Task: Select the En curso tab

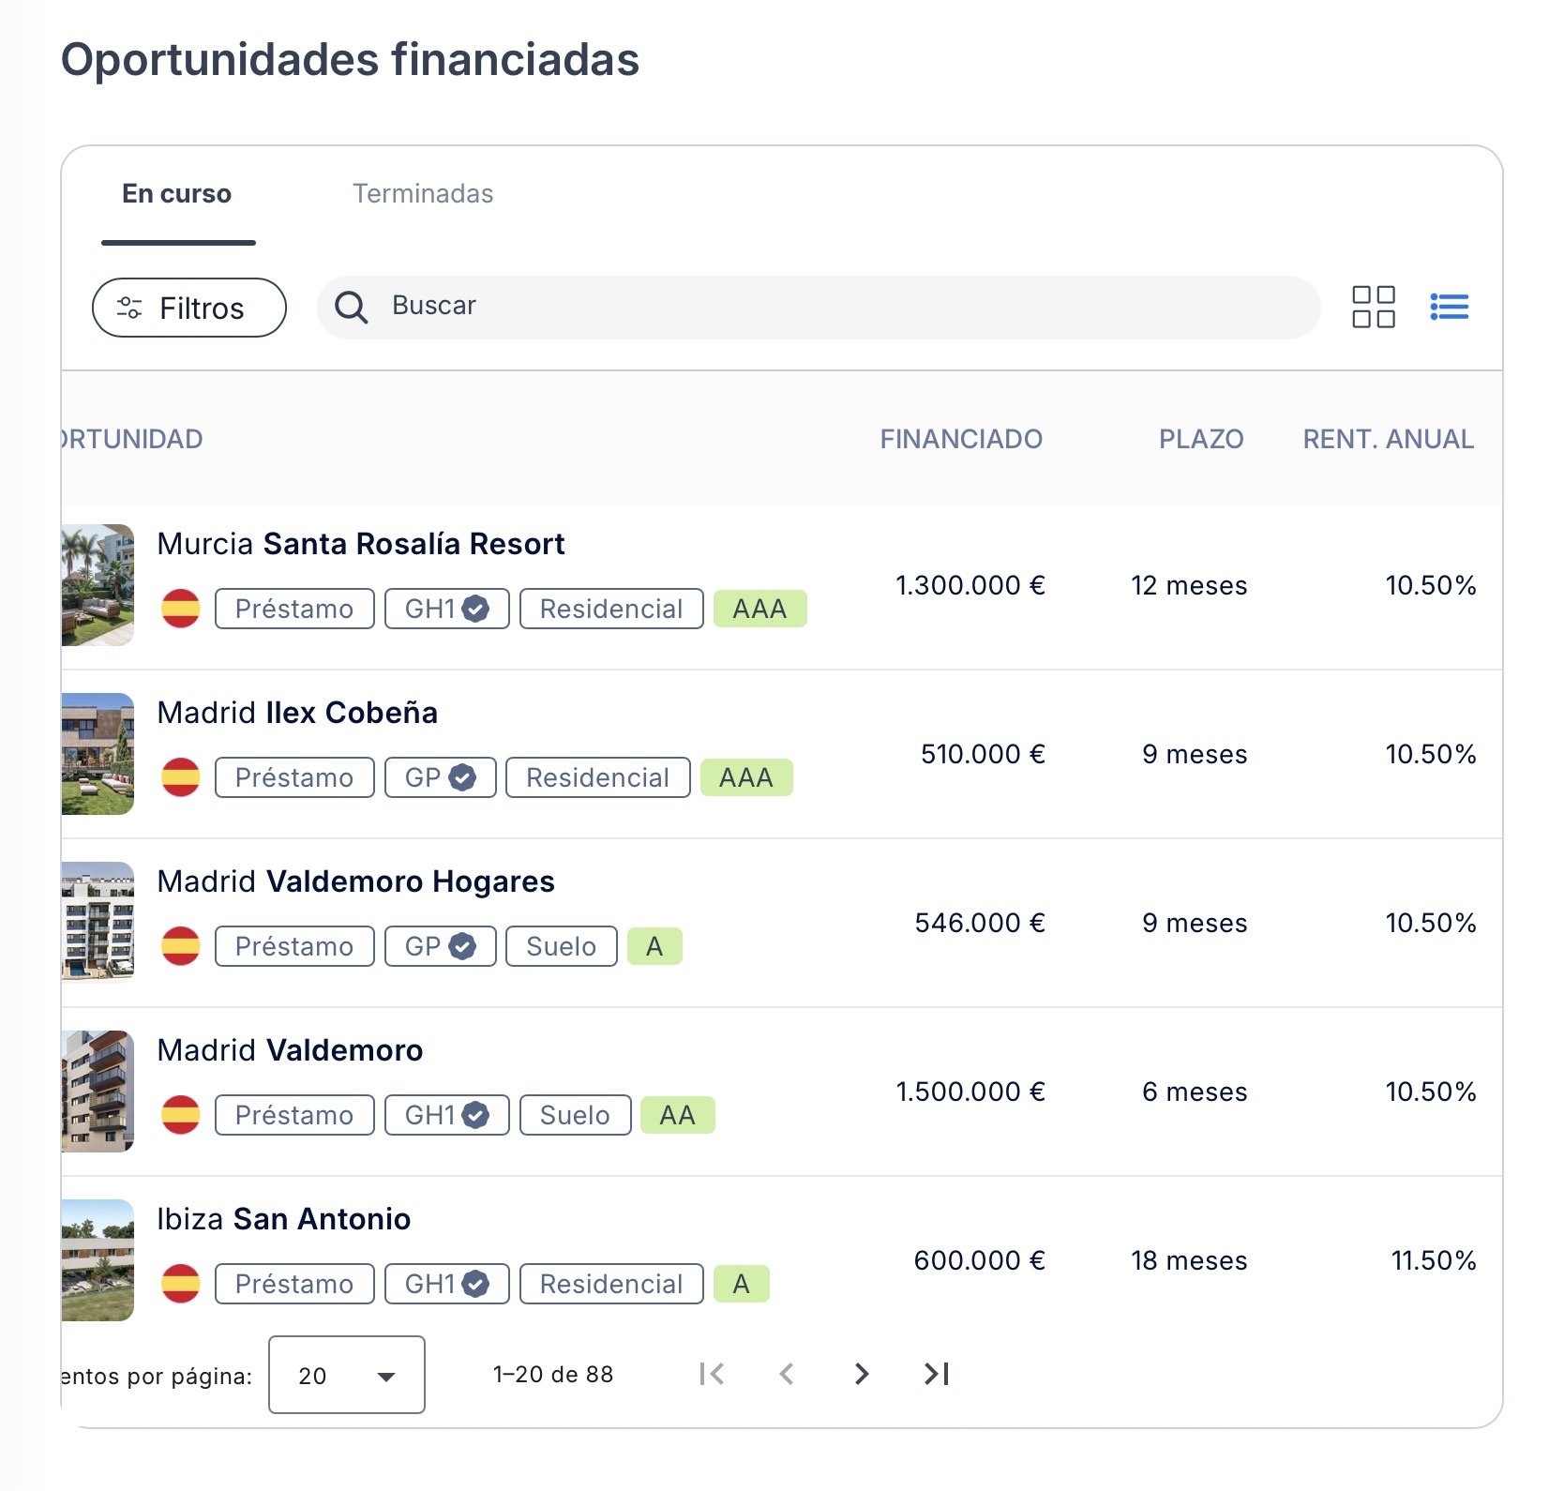Action: point(177,193)
